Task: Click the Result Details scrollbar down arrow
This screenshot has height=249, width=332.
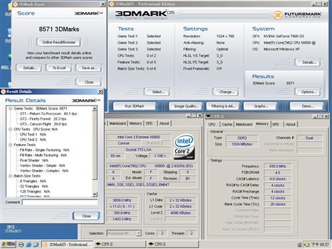Action: tap(95, 195)
